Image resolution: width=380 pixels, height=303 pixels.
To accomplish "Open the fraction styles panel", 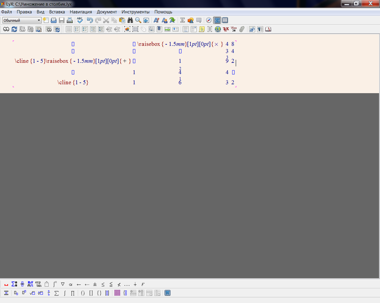I will pos(22,284).
